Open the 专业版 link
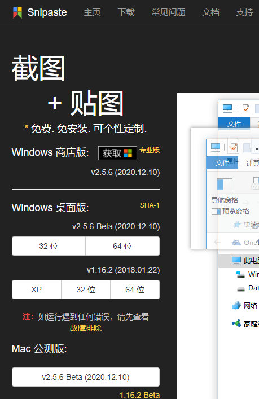The height and width of the screenshot is (399, 259). 150,150
